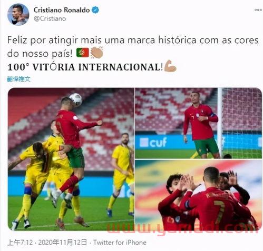
Task: Click Cristiano Ronaldo's profile avatar
Action: [18, 15]
